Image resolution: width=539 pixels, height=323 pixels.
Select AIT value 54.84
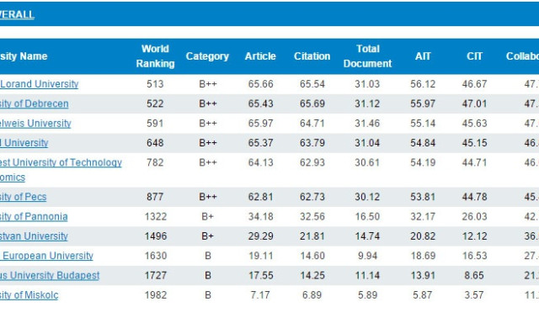(423, 143)
